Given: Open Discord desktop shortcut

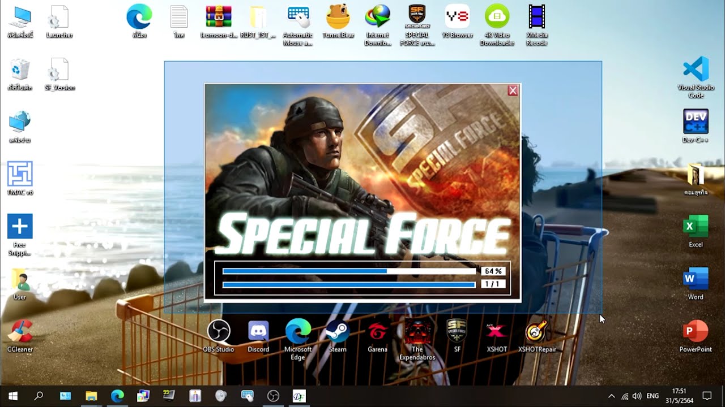Looking at the screenshot, I should click(258, 336).
